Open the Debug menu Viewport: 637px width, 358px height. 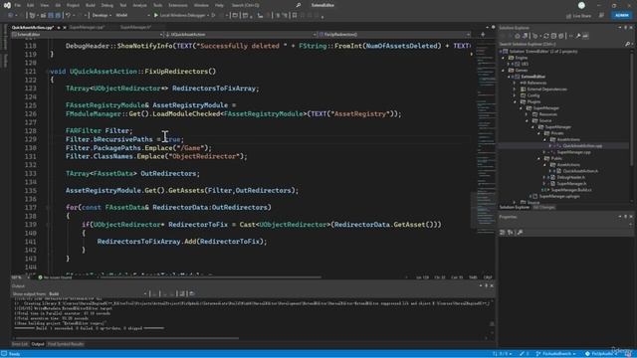pyautogui.click(x=107, y=5)
